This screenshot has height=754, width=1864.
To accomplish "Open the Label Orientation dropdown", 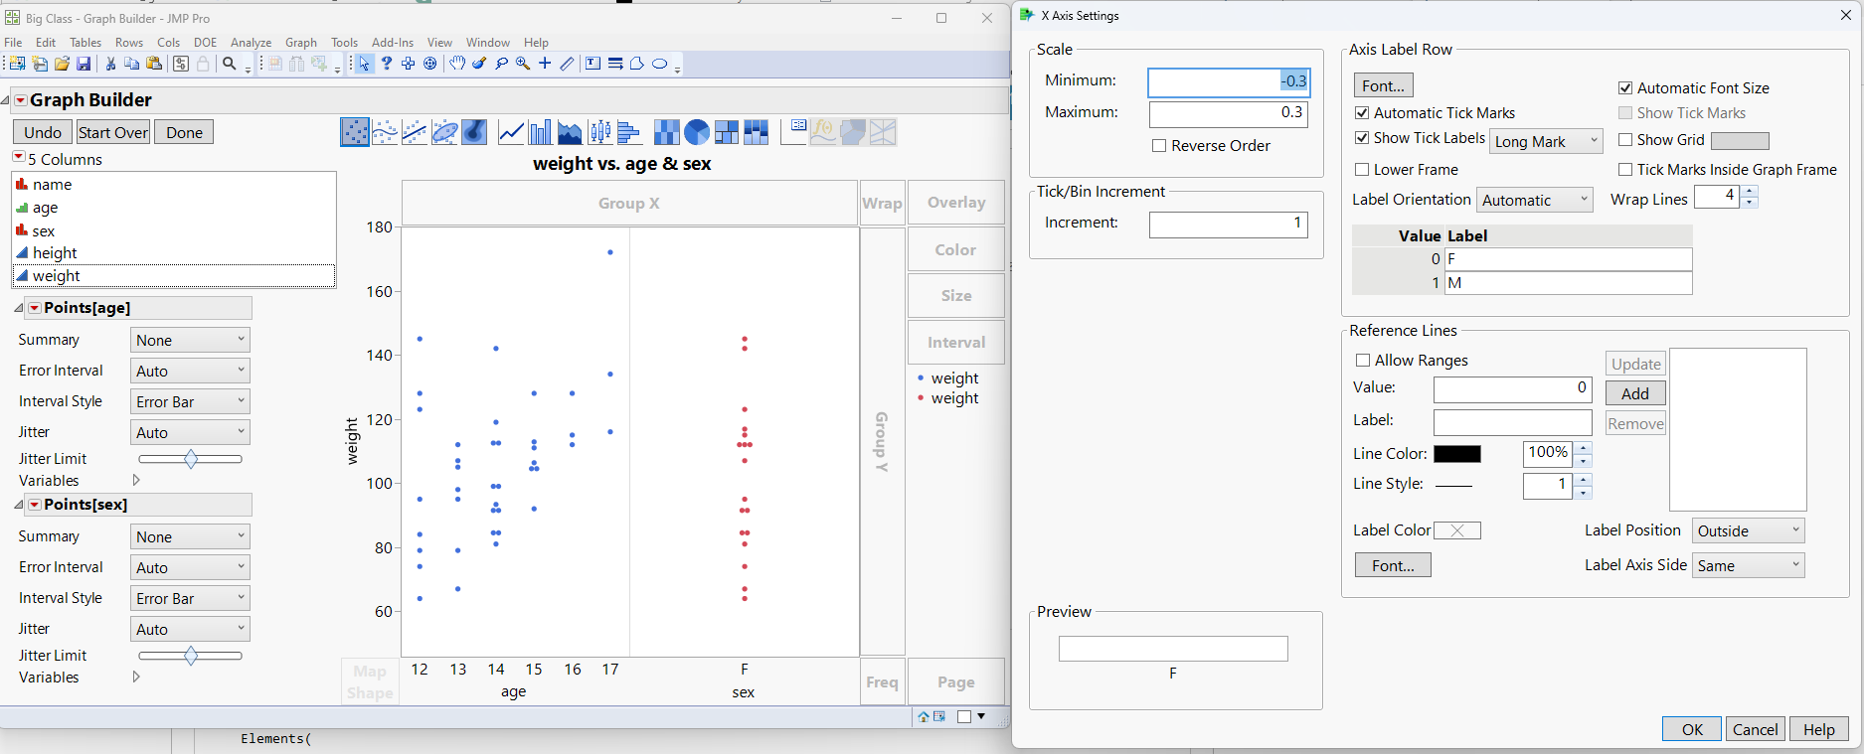I will tap(1535, 200).
